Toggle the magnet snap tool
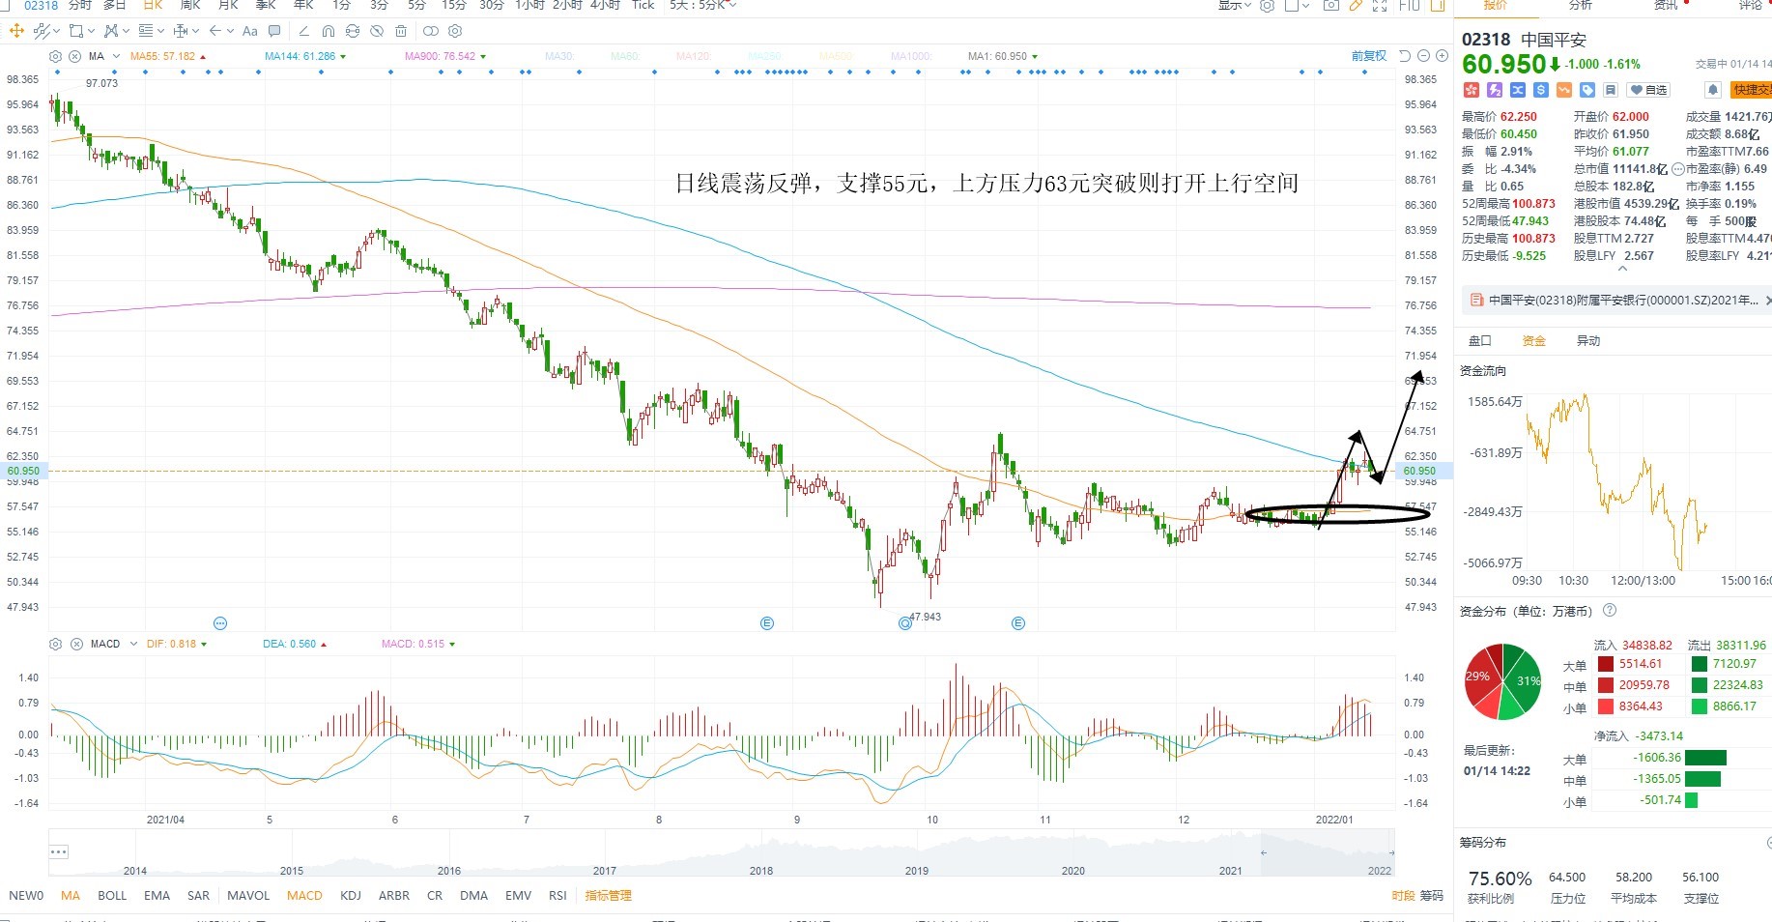The image size is (1772, 922). 329,31
